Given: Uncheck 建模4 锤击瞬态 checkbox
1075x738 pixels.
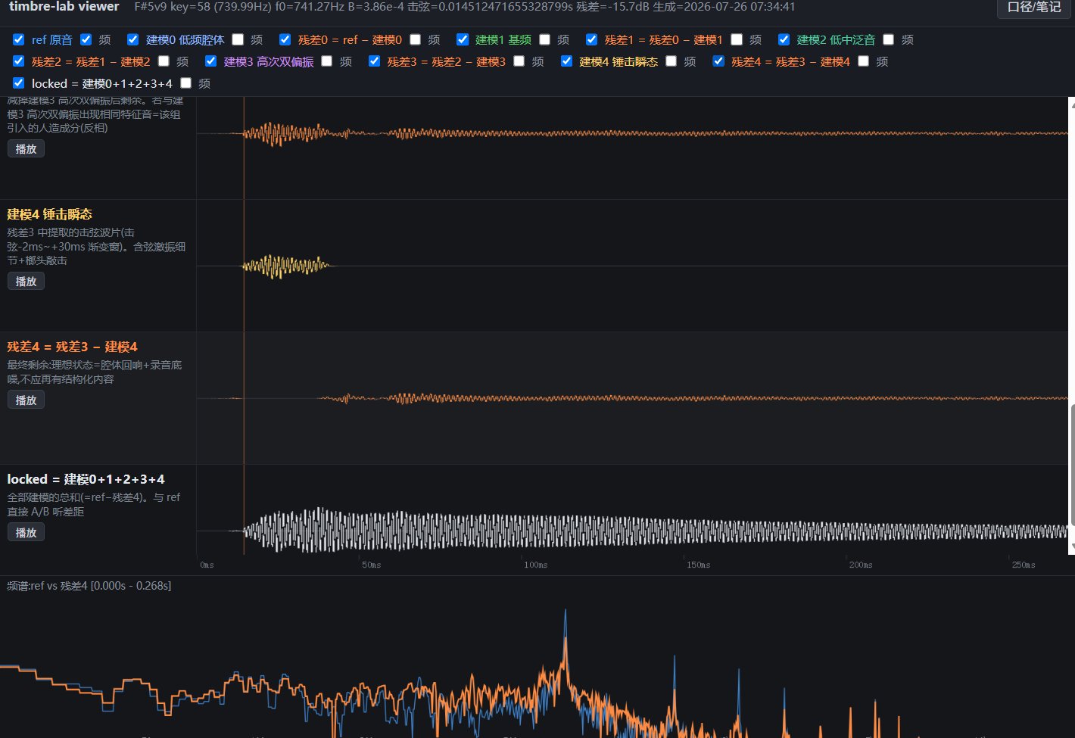Looking at the screenshot, I should (566, 61).
